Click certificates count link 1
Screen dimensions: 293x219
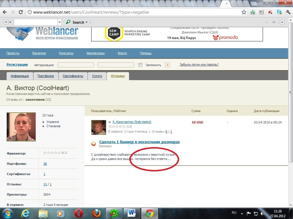tap(44, 174)
